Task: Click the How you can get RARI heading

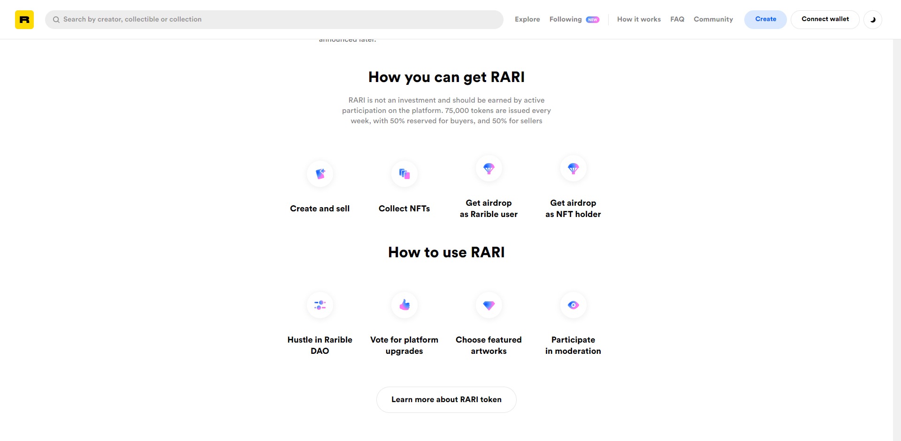Action: click(446, 77)
